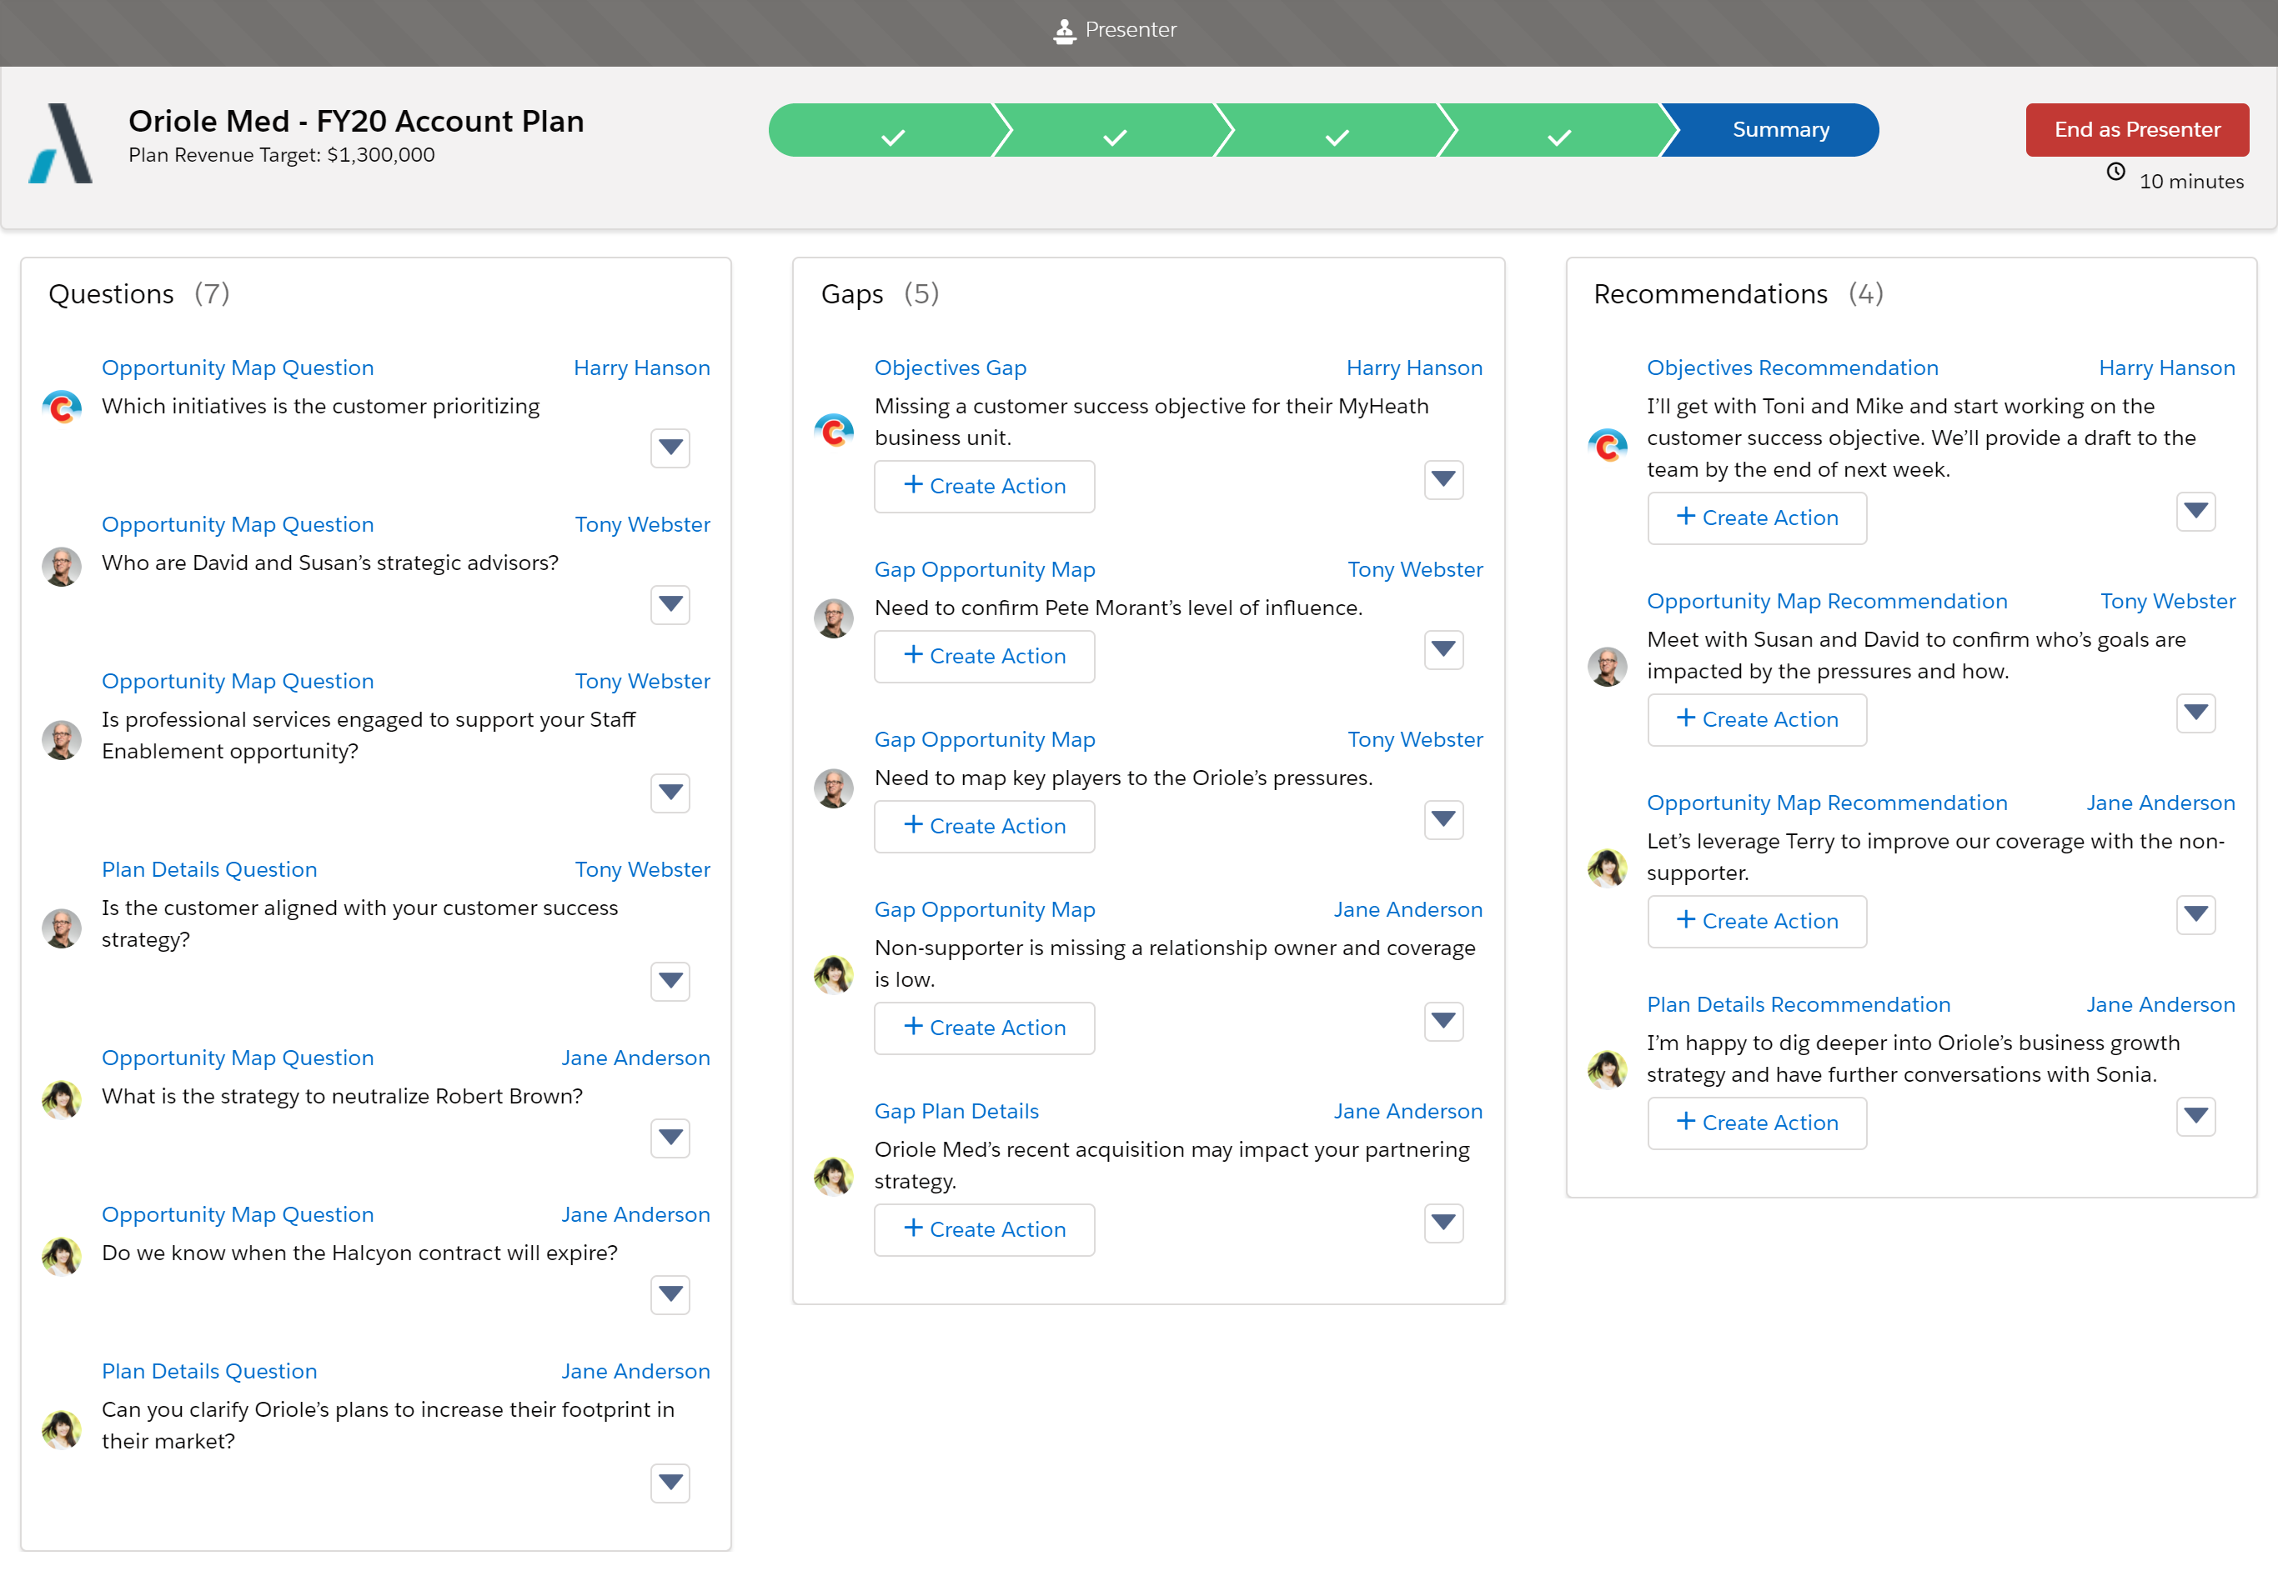The height and width of the screenshot is (1576, 2278).
Task: Open dropdown for Pete Morant gap
Action: point(1443,650)
